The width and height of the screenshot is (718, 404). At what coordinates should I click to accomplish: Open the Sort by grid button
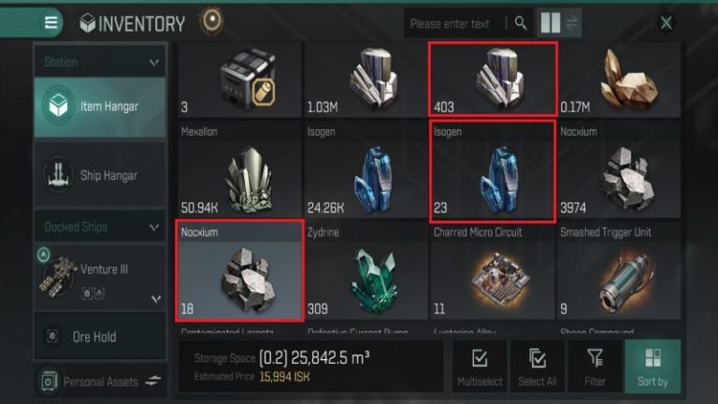(x=653, y=367)
